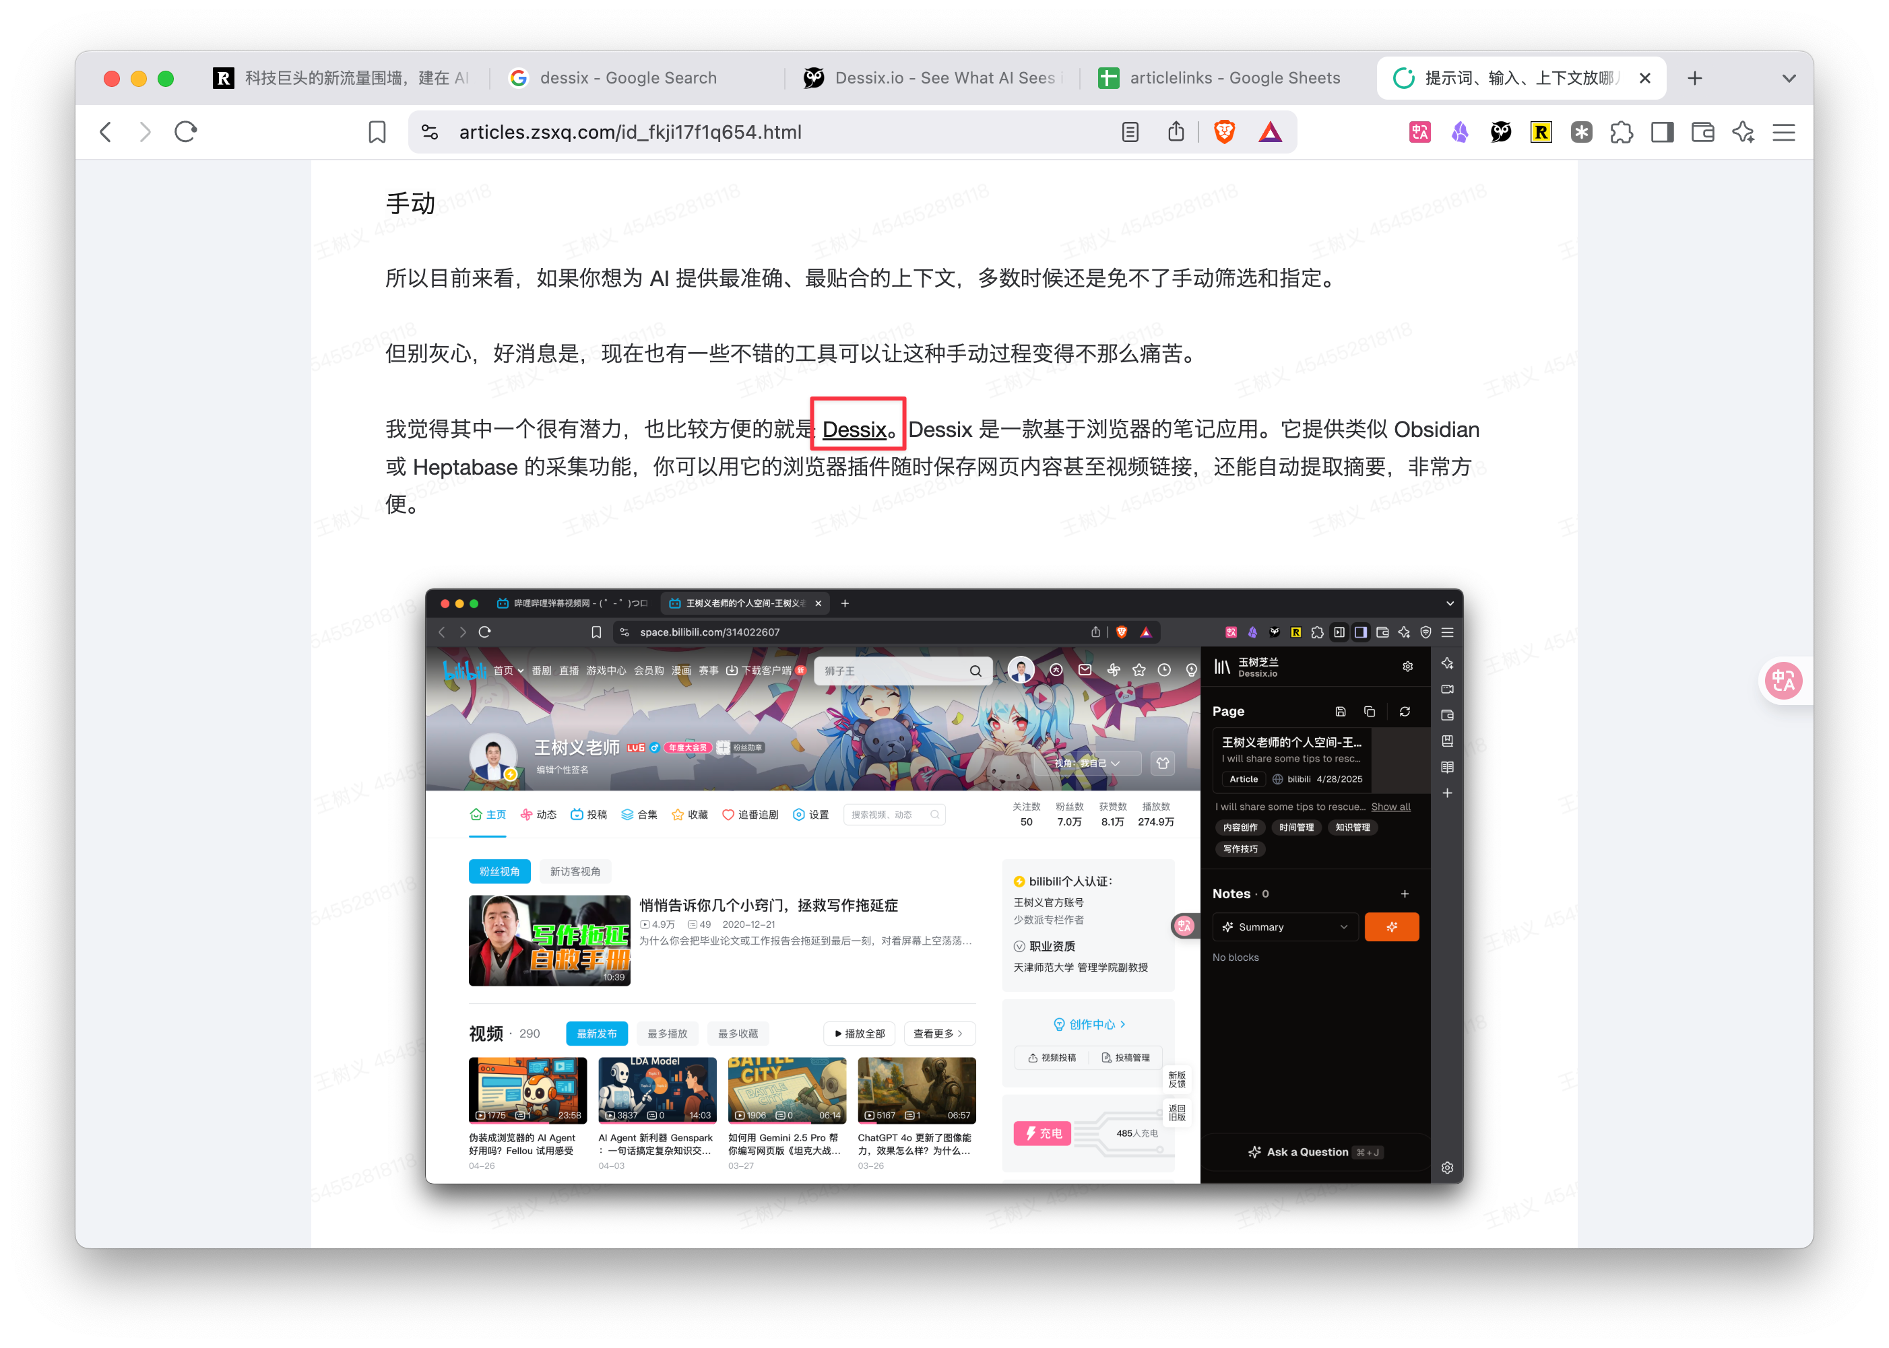Open the Extensions puzzle menu
The width and height of the screenshot is (1889, 1348).
(1622, 132)
